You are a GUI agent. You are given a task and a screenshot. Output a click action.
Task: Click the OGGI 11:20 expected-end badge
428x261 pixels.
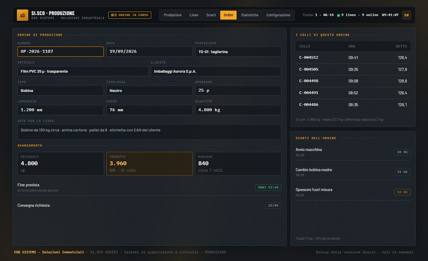pos(268,187)
